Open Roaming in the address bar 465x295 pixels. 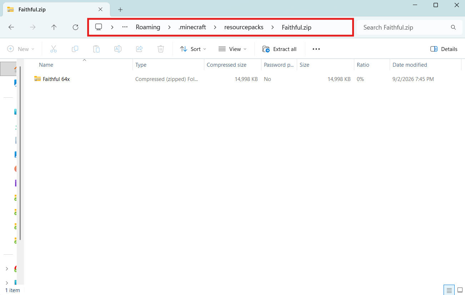pyautogui.click(x=148, y=27)
